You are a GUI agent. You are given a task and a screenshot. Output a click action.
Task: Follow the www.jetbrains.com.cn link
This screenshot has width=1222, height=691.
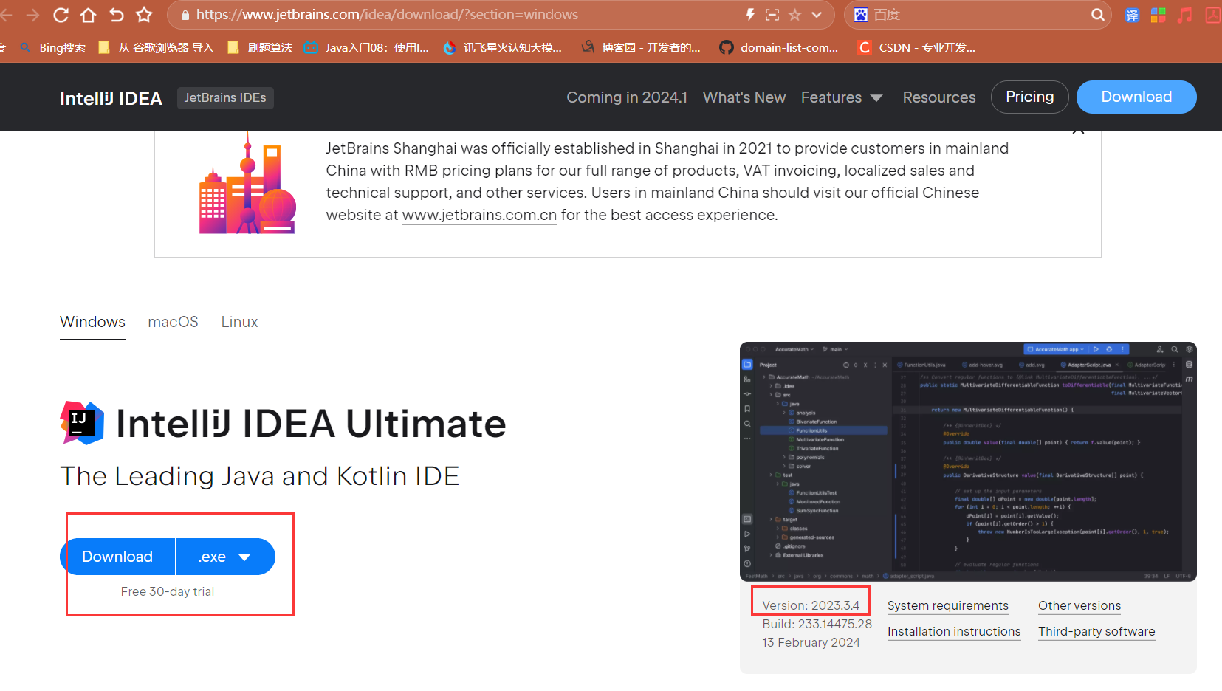pyautogui.click(x=479, y=215)
